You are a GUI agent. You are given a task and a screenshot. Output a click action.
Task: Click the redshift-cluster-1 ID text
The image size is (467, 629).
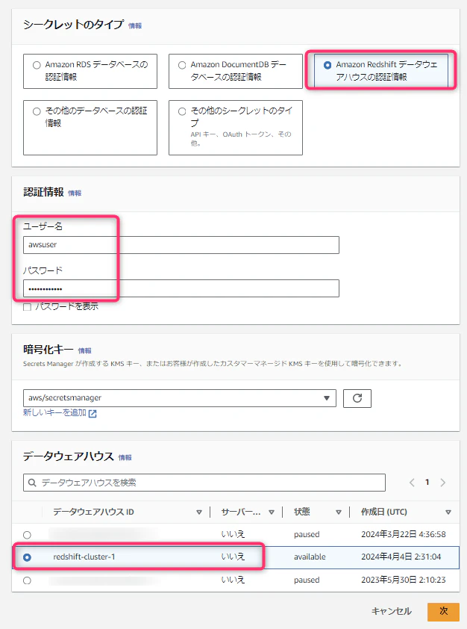pos(84,557)
